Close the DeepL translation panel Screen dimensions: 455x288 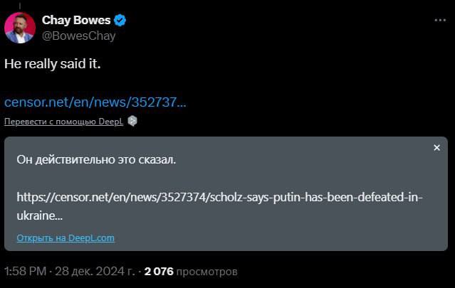tap(436, 147)
